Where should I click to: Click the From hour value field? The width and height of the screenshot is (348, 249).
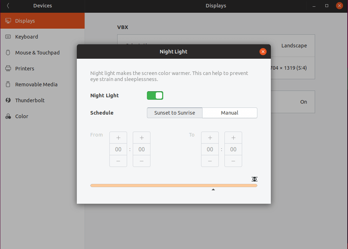(118, 149)
